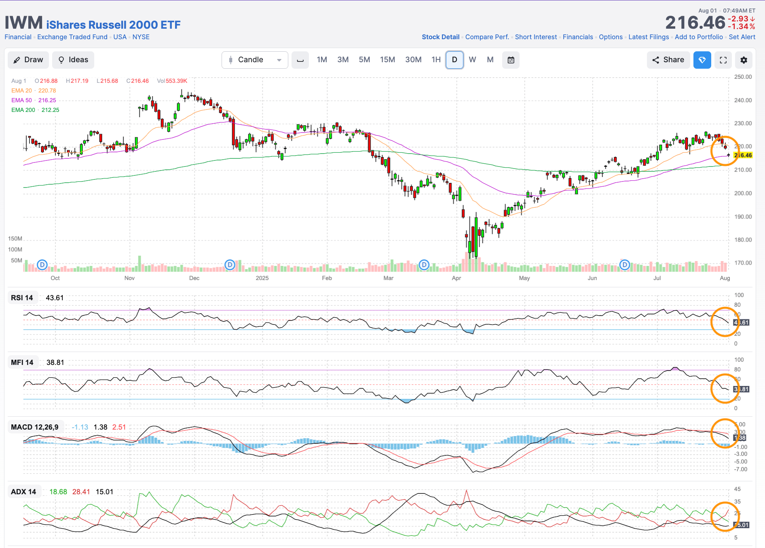The image size is (765, 548).
Task: Click the ADX green value 18.68
Action: [58, 492]
